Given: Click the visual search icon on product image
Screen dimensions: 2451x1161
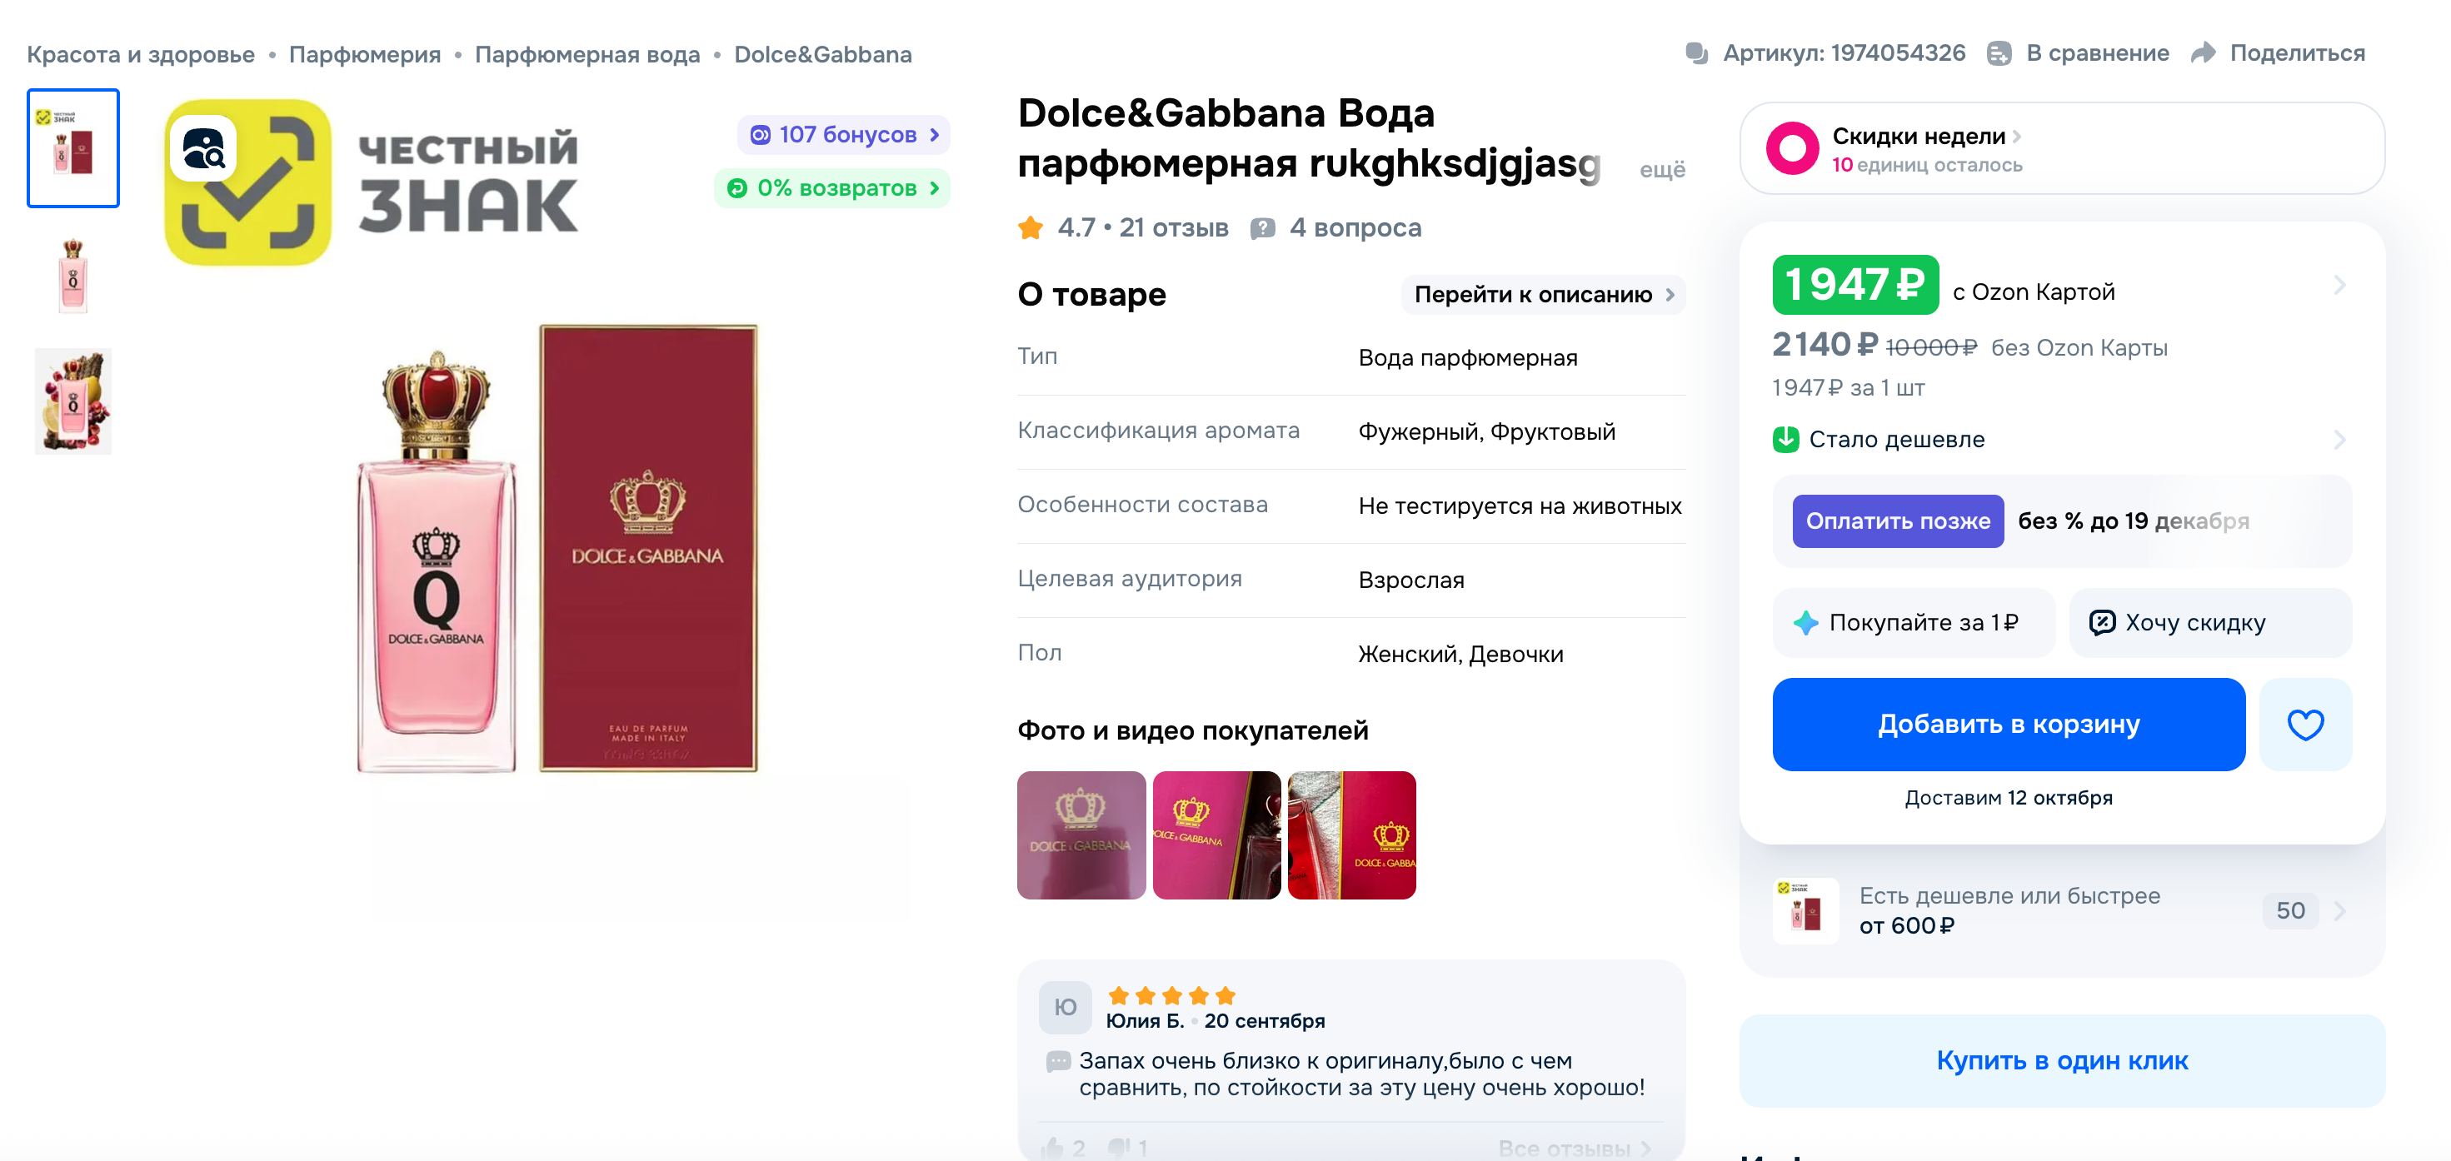Looking at the screenshot, I should (x=203, y=148).
